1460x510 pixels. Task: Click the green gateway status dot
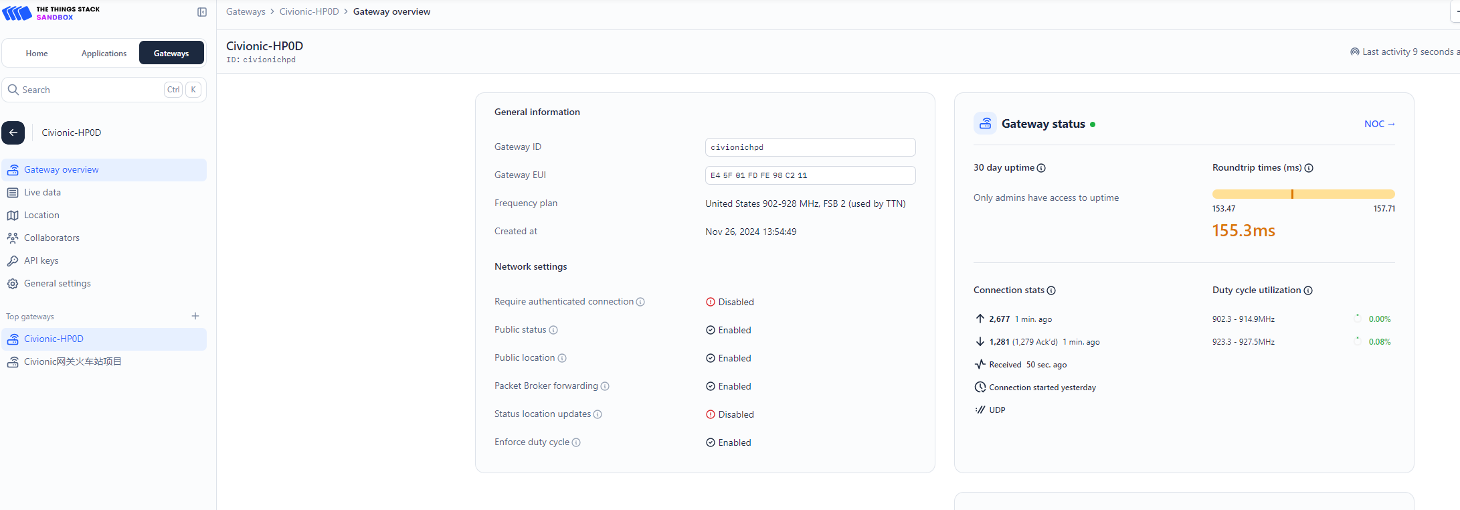1093,124
